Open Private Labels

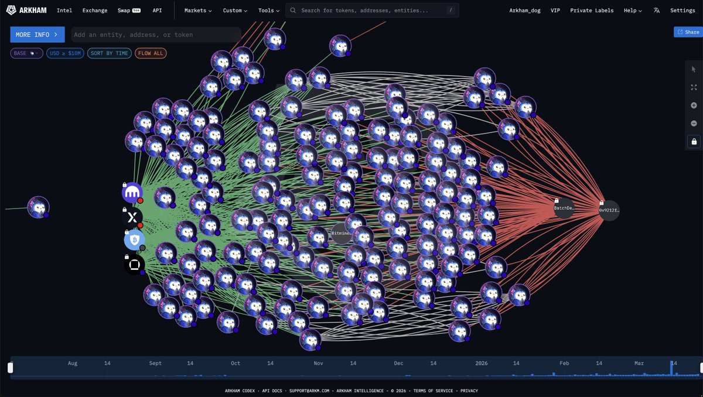[x=592, y=11]
